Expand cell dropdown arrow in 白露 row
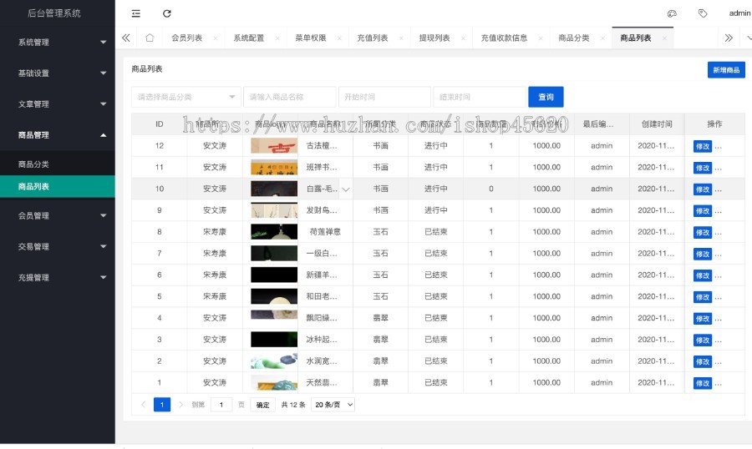The height and width of the screenshot is (449, 752). [346, 189]
